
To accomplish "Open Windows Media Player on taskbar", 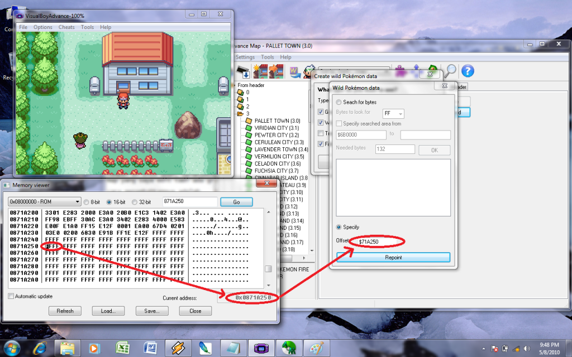I will click(x=94, y=348).
